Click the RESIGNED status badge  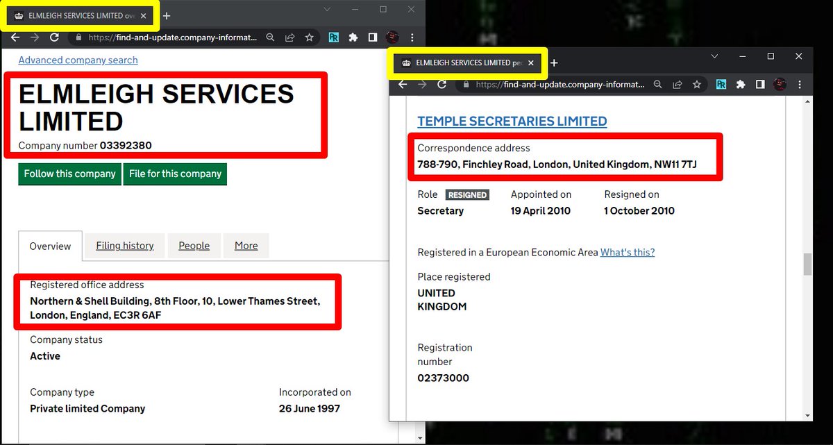click(x=467, y=195)
